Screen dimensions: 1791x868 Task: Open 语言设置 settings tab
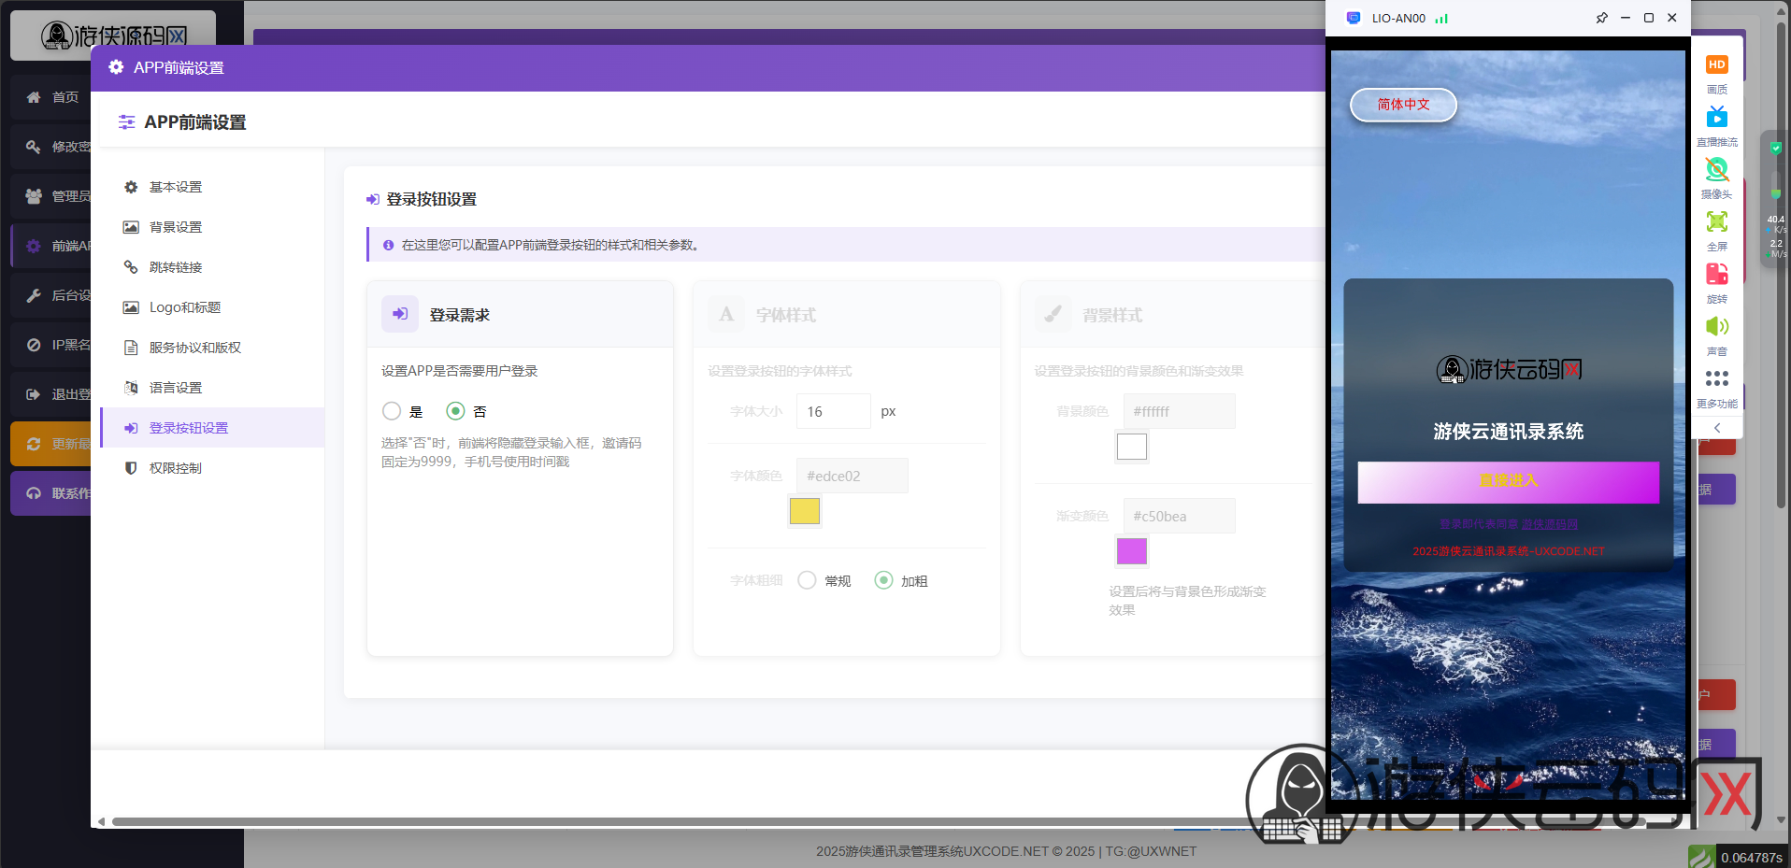point(212,388)
